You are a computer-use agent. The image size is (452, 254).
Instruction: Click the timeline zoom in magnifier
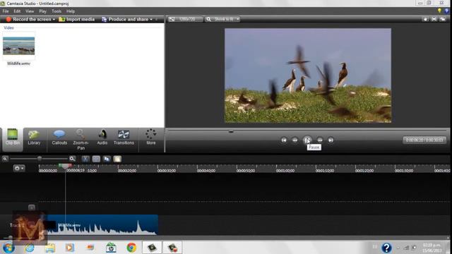click(72, 159)
